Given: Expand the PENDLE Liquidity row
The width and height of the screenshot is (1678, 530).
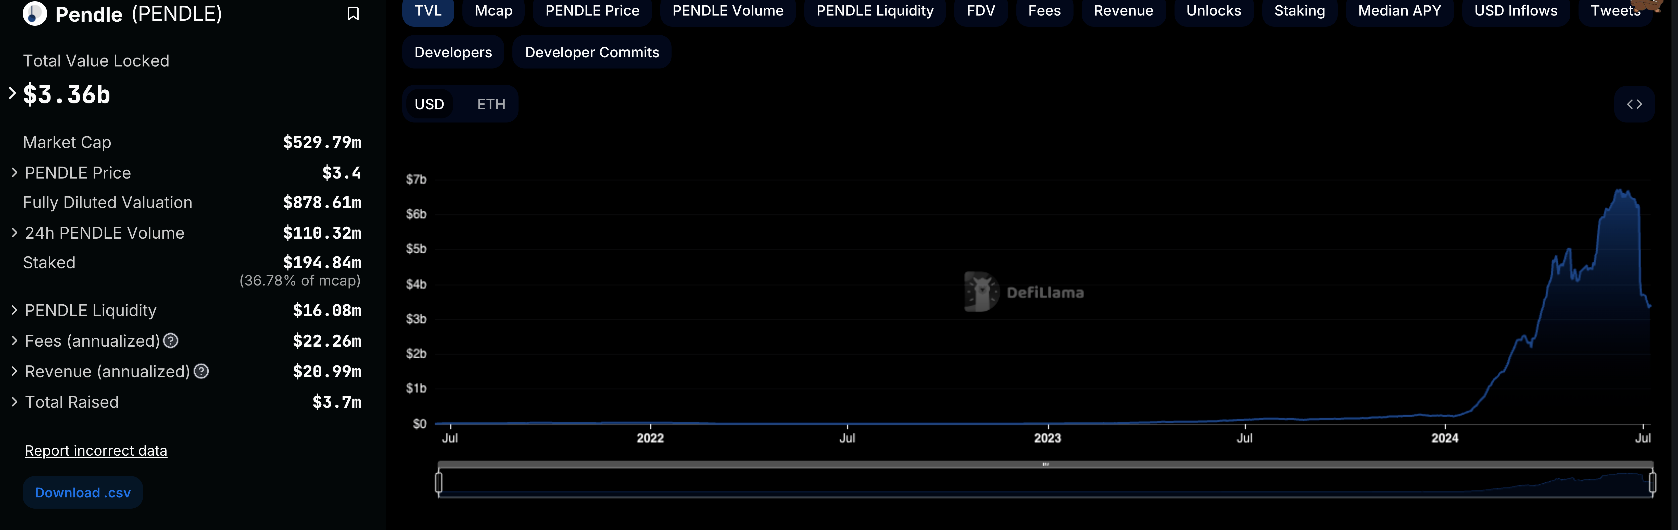Looking at the screenshot, I should 14,310.
